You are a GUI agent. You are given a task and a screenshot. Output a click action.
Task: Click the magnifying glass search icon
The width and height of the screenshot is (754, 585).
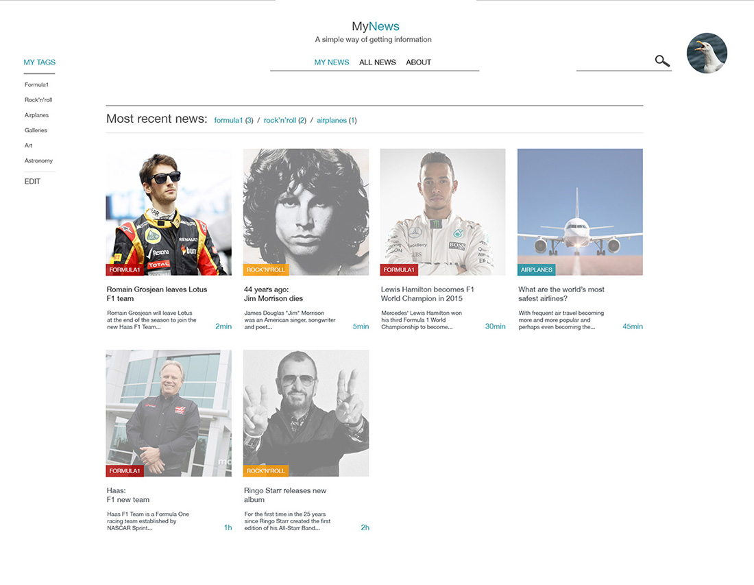661,61
